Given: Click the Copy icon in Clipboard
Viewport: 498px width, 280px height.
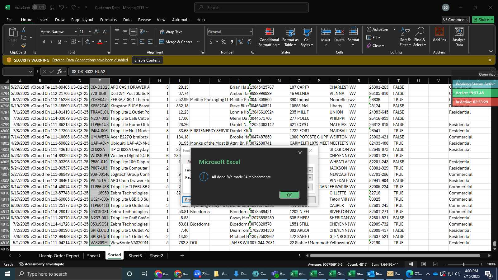Looking at the screenshot, I should pos(24,37).
